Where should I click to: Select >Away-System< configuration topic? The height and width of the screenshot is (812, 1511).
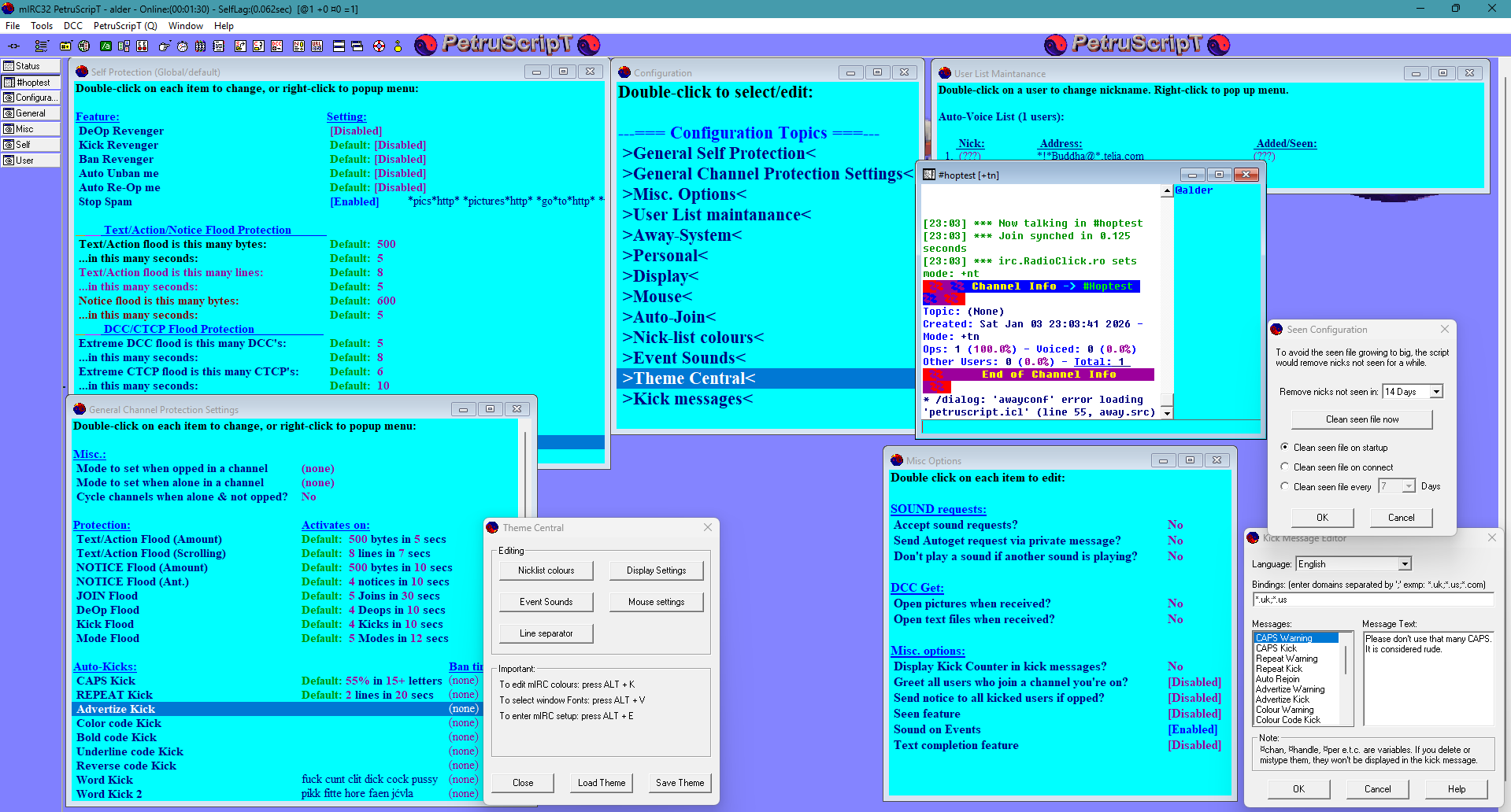click(x=682, y=235)
